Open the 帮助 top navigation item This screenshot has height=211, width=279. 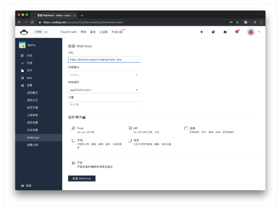tap(83, 32)
